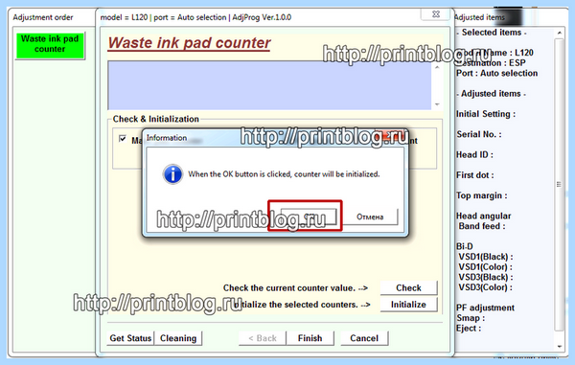Click the Get Status button

coord(130,338)
